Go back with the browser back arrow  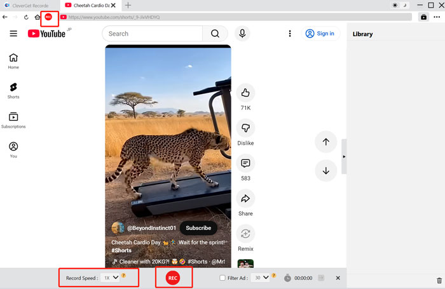[x=5, y=17]
